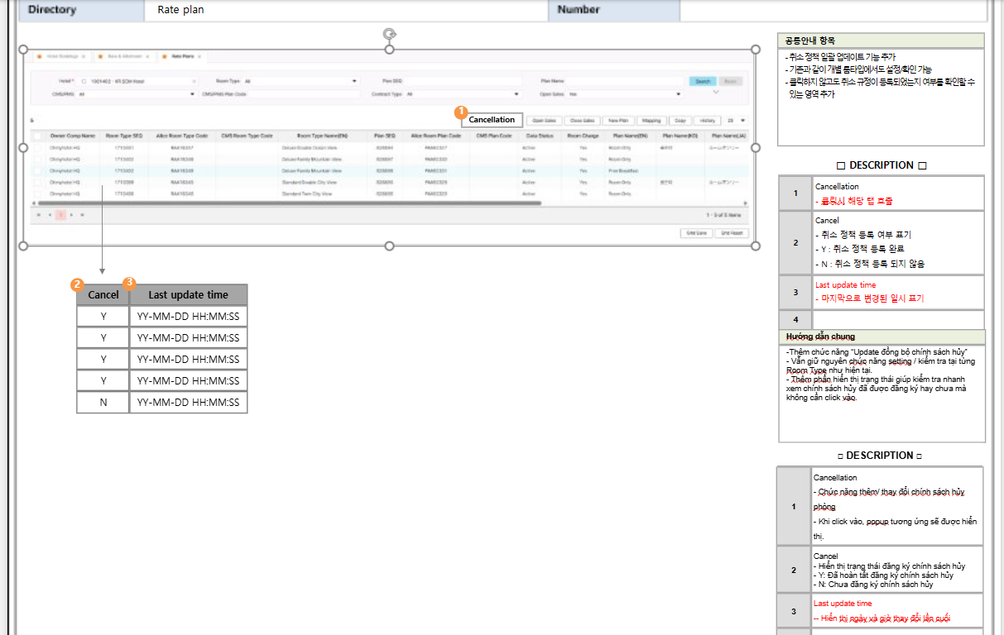Click the Reset button next to Search

click(x=730, y=81)
